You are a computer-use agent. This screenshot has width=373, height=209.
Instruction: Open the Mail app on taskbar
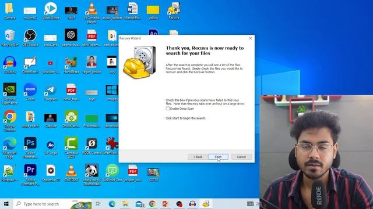click(140, 204)
